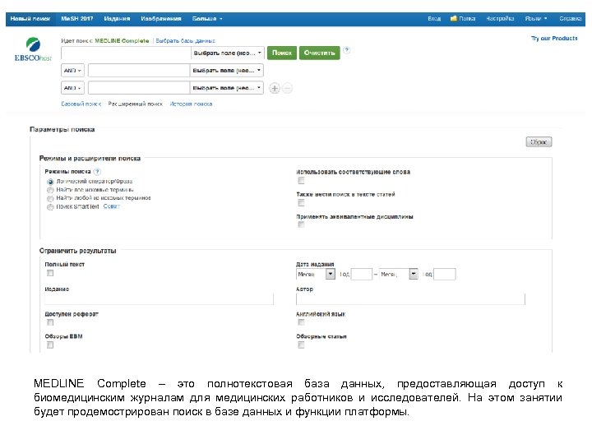592x444 pixels.
Task: Open the Папка folder icon
Action: [x=453, y=18]
